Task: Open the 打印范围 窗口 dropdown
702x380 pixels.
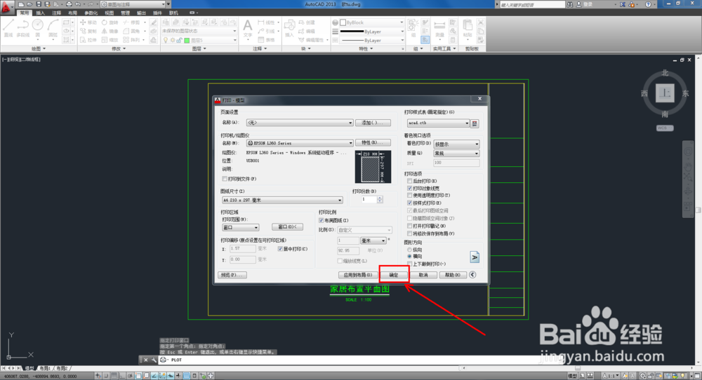Action: click(x=240, y=228)
